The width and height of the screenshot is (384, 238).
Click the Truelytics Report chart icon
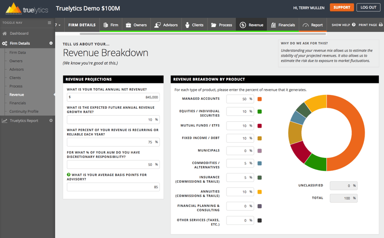[4, 121]
